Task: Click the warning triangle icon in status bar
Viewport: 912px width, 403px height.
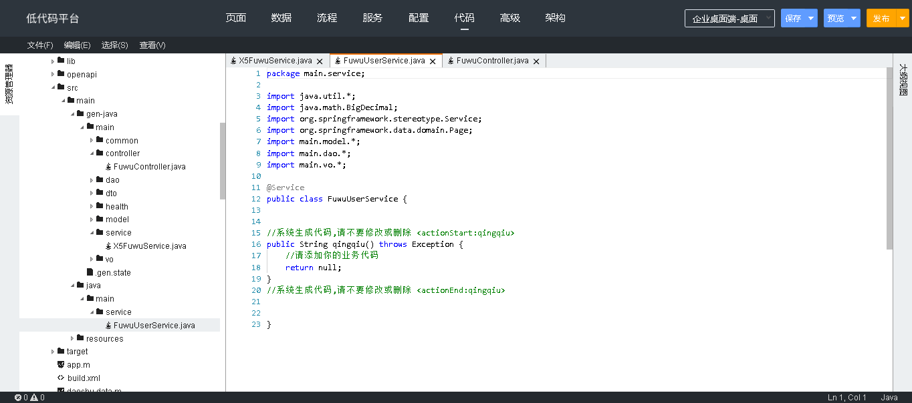Action: (x=34, y=398)
